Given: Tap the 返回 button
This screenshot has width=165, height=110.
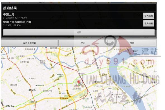Looking at the screenshot, I should 79,32.
